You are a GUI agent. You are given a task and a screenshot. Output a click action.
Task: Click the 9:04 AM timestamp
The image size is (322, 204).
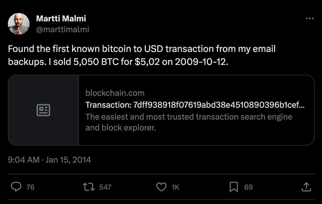click(24, 160)
